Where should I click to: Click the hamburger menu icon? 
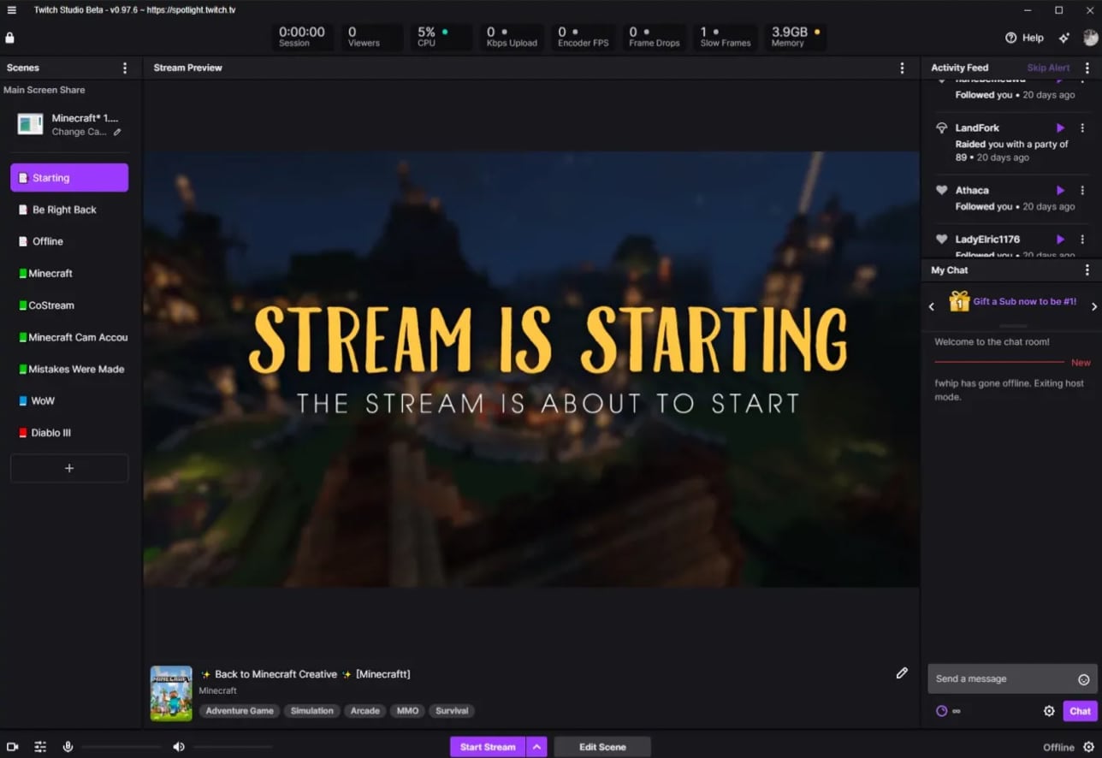point(11,10)
